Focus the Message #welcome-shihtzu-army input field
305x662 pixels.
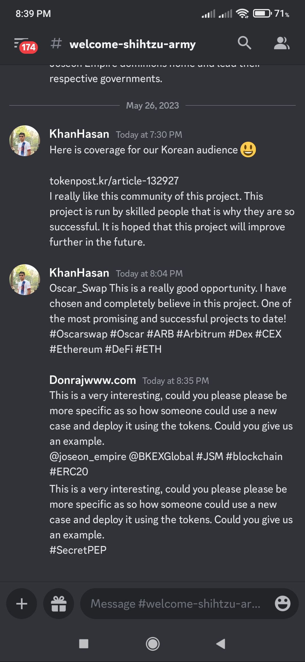pos(175,604)
